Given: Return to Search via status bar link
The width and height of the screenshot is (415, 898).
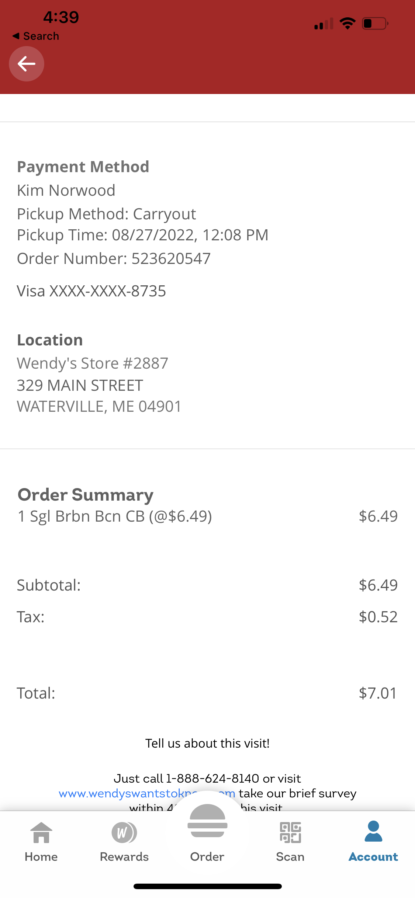Looking at the screenshot, I should point(36,36).
